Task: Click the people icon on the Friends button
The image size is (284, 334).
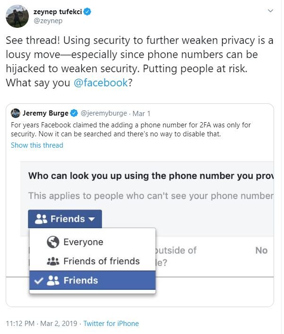Action: point(41,219)
